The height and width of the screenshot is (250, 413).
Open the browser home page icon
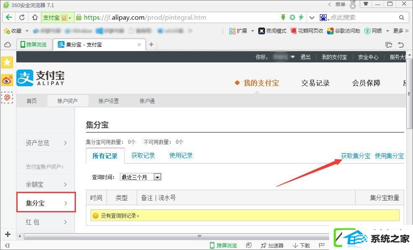point(35,18)
